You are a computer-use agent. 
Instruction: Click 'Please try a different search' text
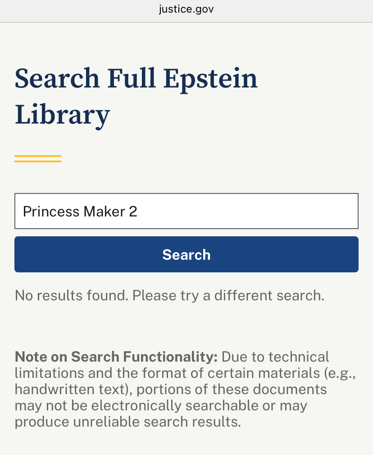[x=228, y=295]
